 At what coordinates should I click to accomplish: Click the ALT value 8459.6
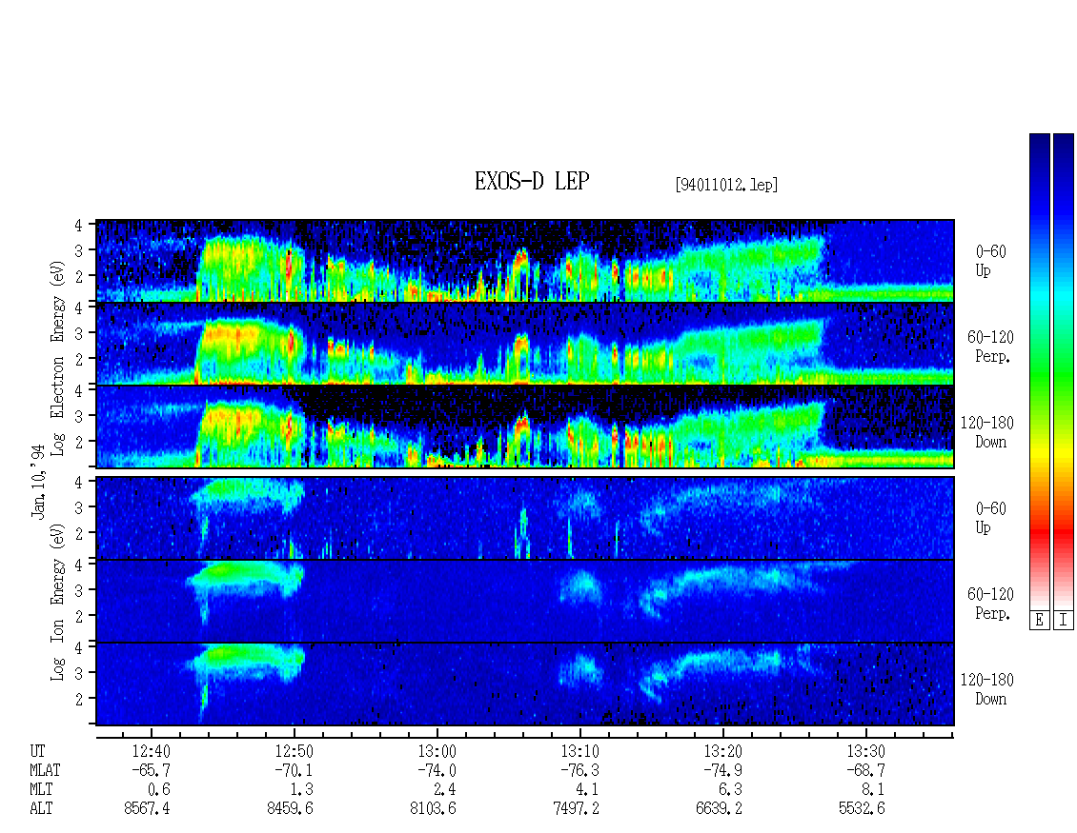coord(290,809)
